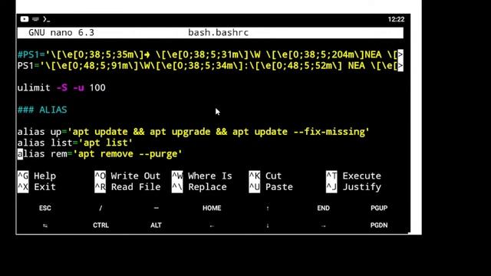
Task: Click the value 100 after ulimit
Action: [x=97, y=87]
